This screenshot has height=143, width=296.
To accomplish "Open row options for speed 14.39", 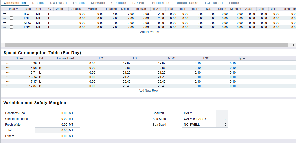I will 8,63.
